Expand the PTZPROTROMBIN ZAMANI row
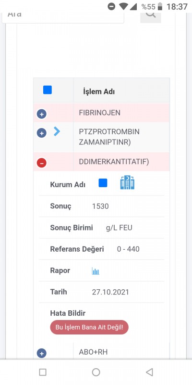 pyautogui.click(x=42, y=133)
